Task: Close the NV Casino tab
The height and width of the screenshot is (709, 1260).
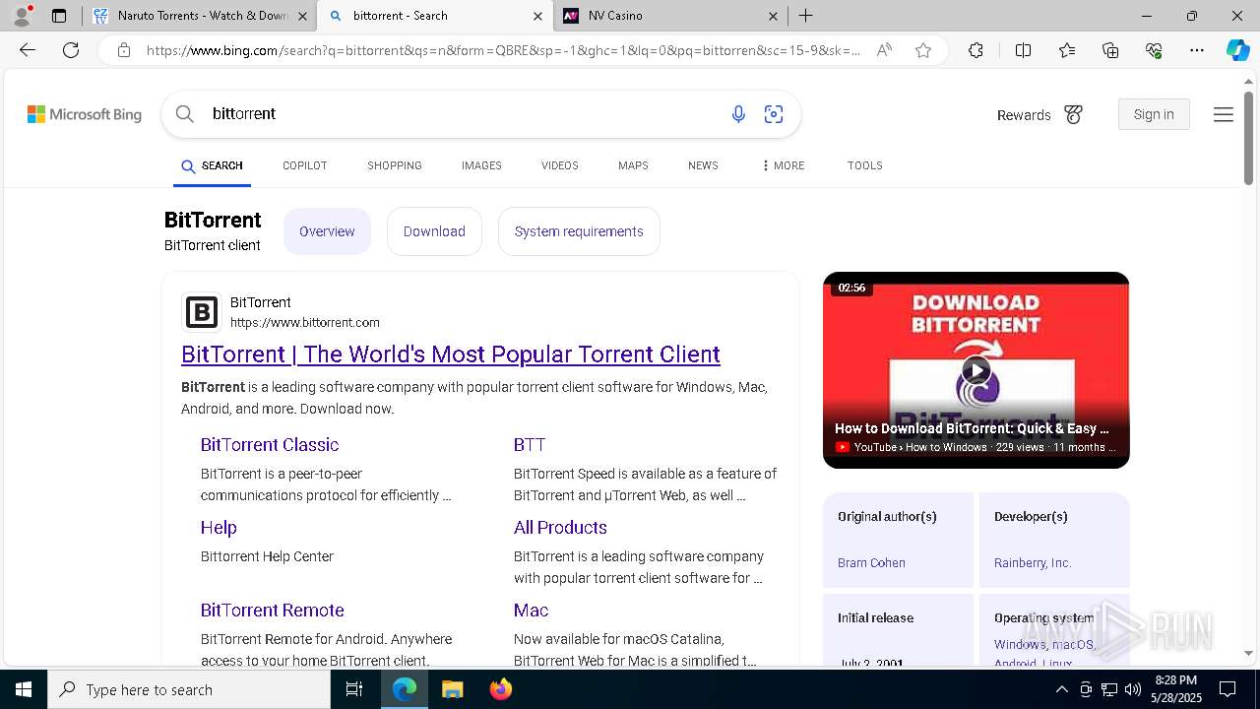Action: coord(773,16)
